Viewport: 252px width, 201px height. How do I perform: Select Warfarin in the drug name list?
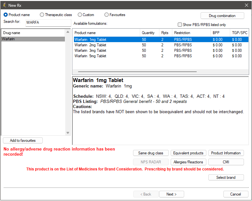33,39
